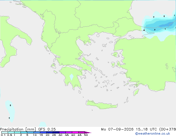Click the "45" legend scale label
This screenshot has height=136, width=176.
point(79,135)
